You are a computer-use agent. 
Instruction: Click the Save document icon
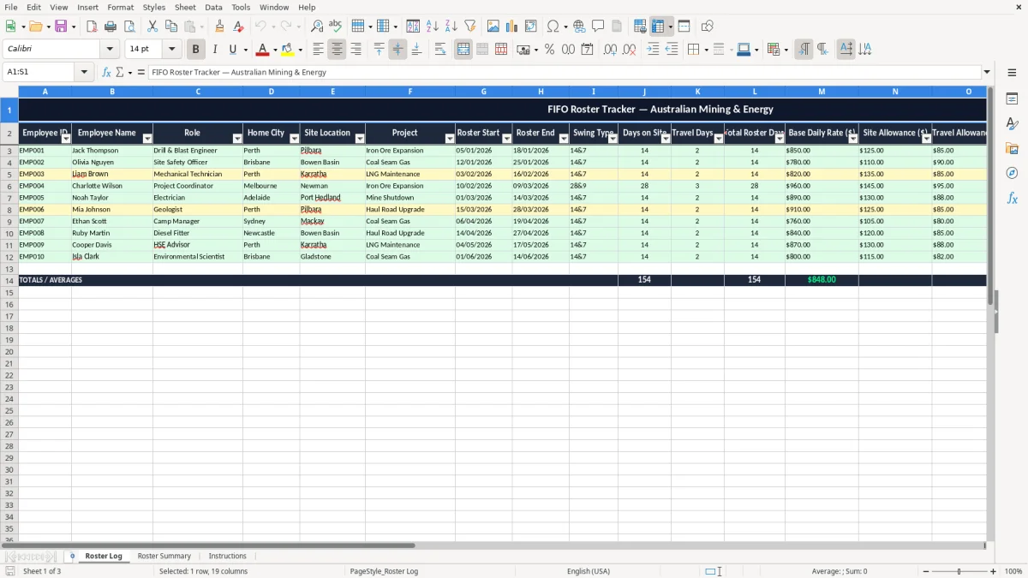(x=61, y=27)
